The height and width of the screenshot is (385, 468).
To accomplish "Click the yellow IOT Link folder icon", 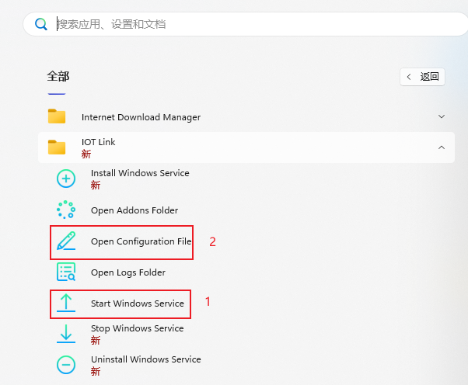I will click(57, 147).
